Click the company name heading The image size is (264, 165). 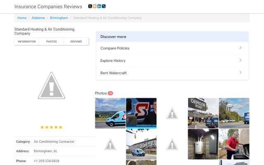coord(45,31)
